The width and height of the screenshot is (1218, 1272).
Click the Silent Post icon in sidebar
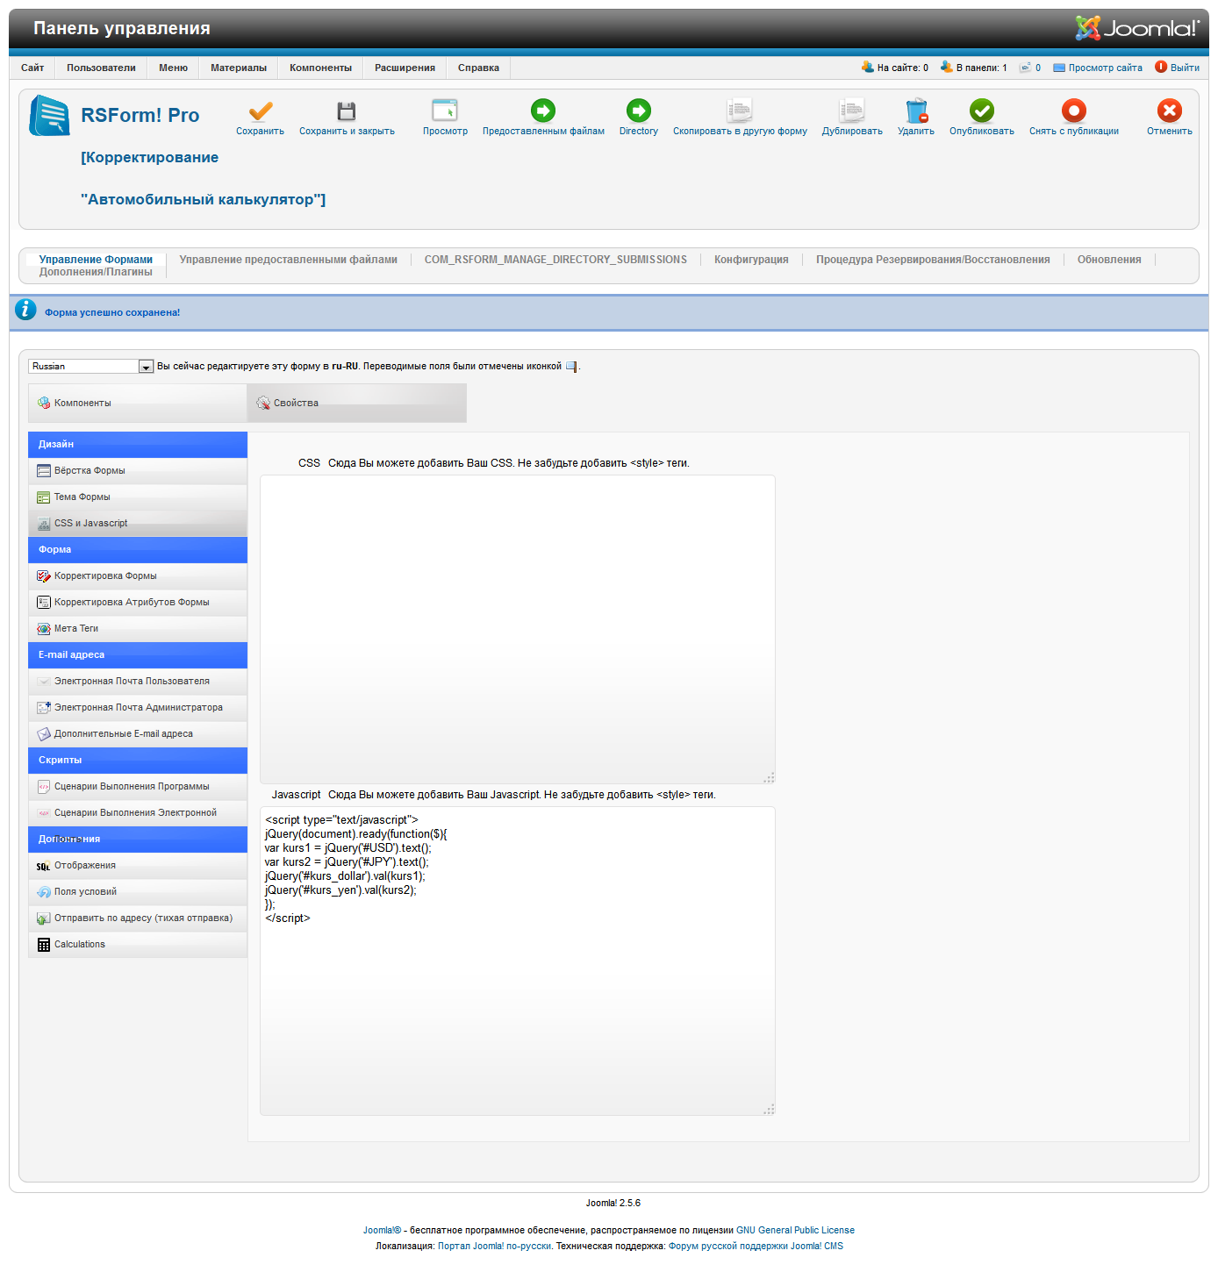click(x=44, y=918)
